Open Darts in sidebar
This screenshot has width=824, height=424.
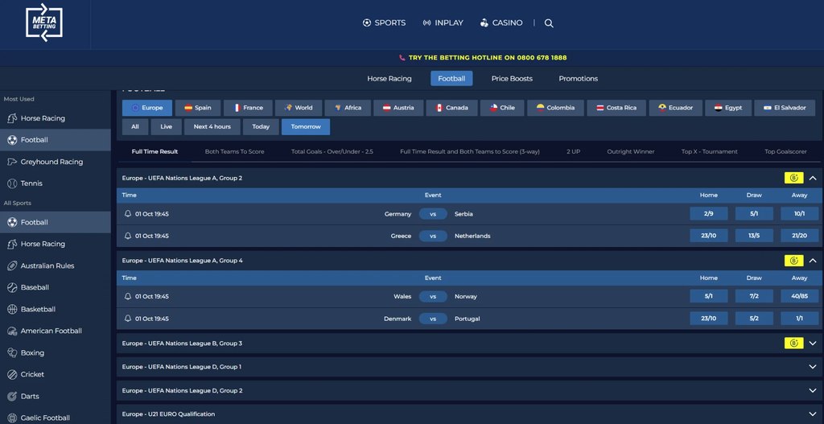pyautogui.click(x=56, y=396)
